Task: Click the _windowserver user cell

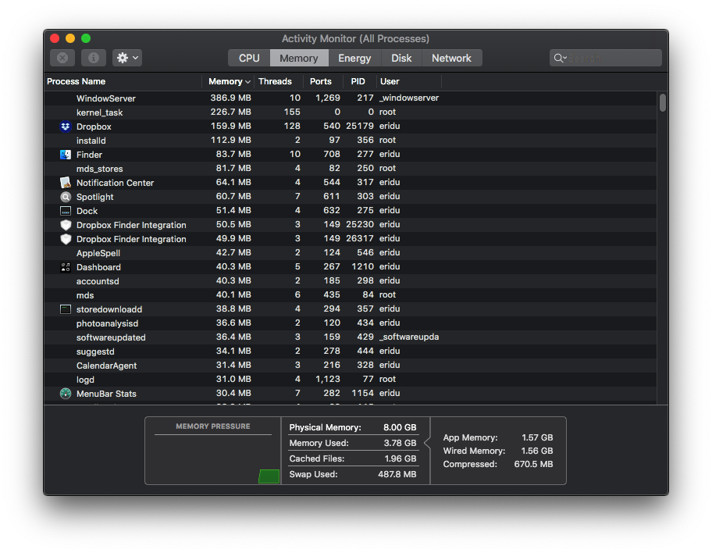Action: [409, 98]
